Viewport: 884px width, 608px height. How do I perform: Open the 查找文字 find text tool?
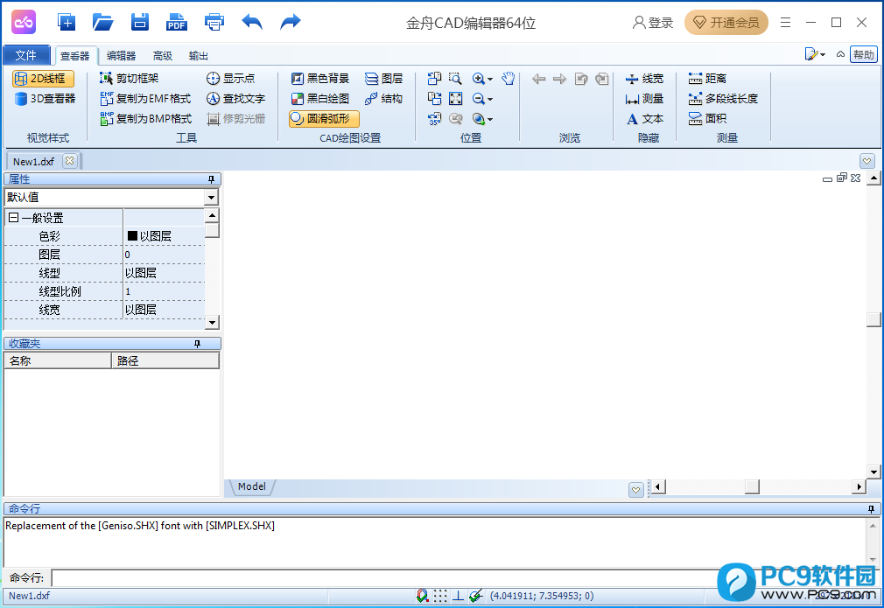click(x=235, y=99)
